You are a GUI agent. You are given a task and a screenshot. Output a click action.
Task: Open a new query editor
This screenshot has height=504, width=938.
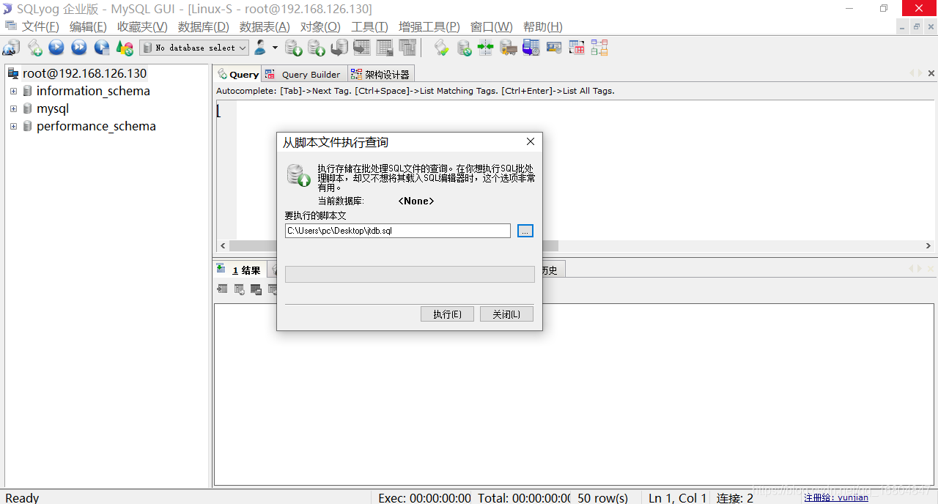tap(34, 48)
